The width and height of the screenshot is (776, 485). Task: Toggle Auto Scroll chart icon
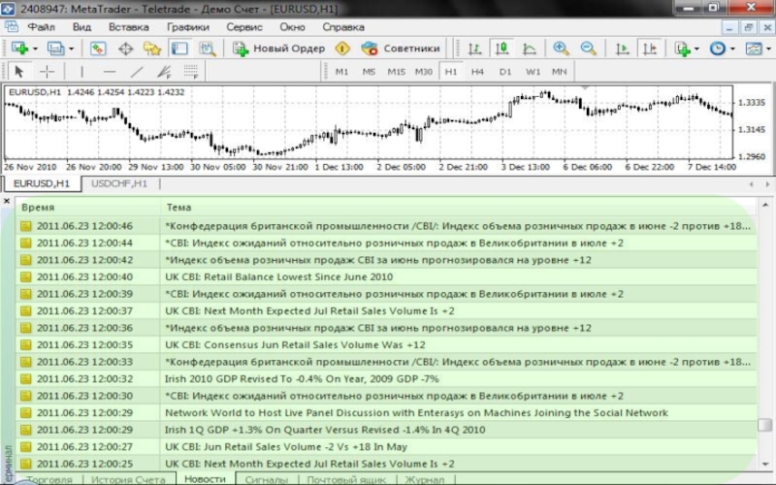[x=622, y=48]
